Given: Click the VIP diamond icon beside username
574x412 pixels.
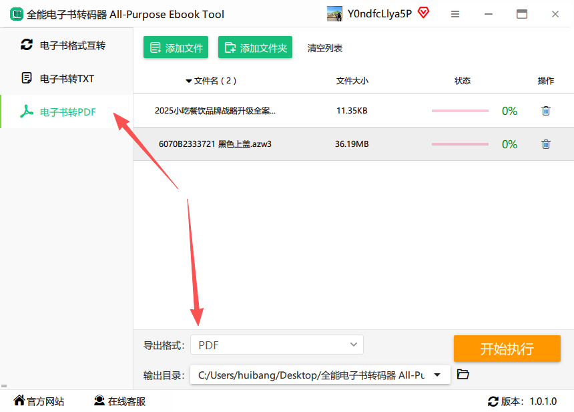Looking at the screenshot, I should click(423, 13).
